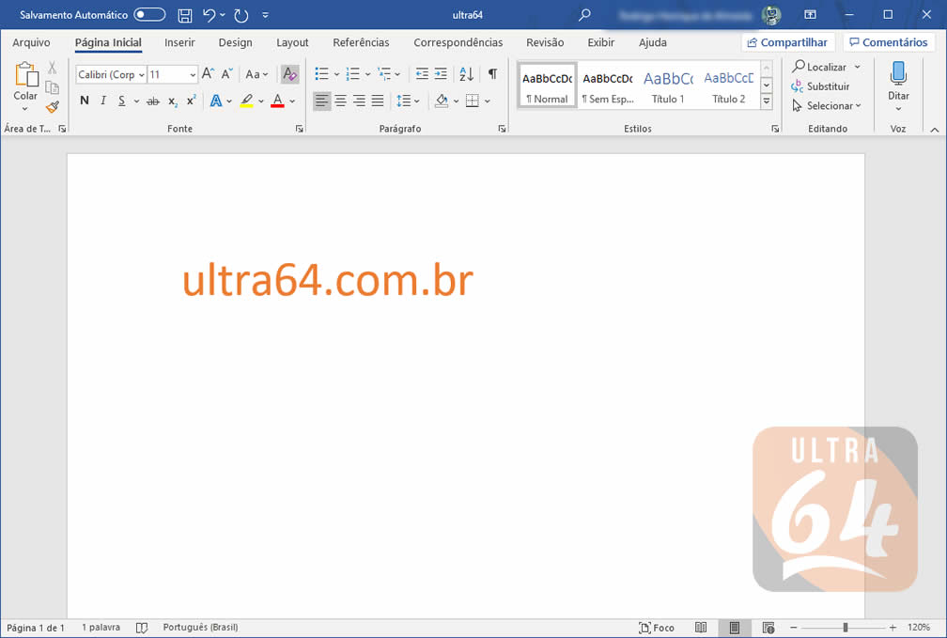Switch to the Layout tab
Viewport: 947px width, 638px height.
292,42
